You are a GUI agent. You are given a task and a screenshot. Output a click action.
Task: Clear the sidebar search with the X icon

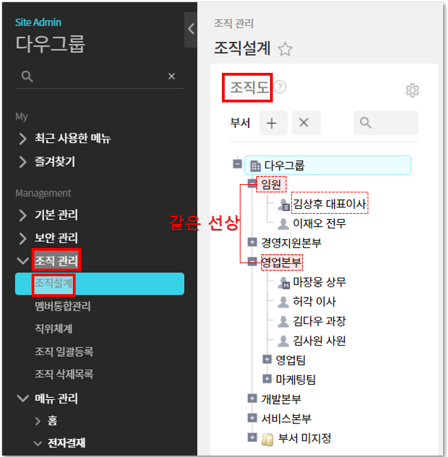171,76
